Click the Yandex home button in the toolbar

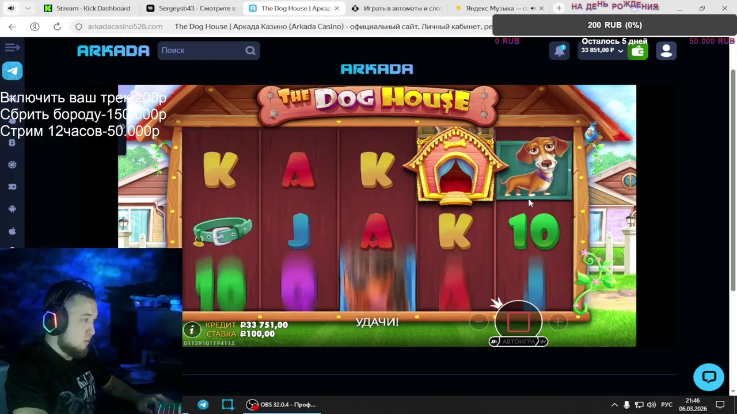tap(35, 26)
